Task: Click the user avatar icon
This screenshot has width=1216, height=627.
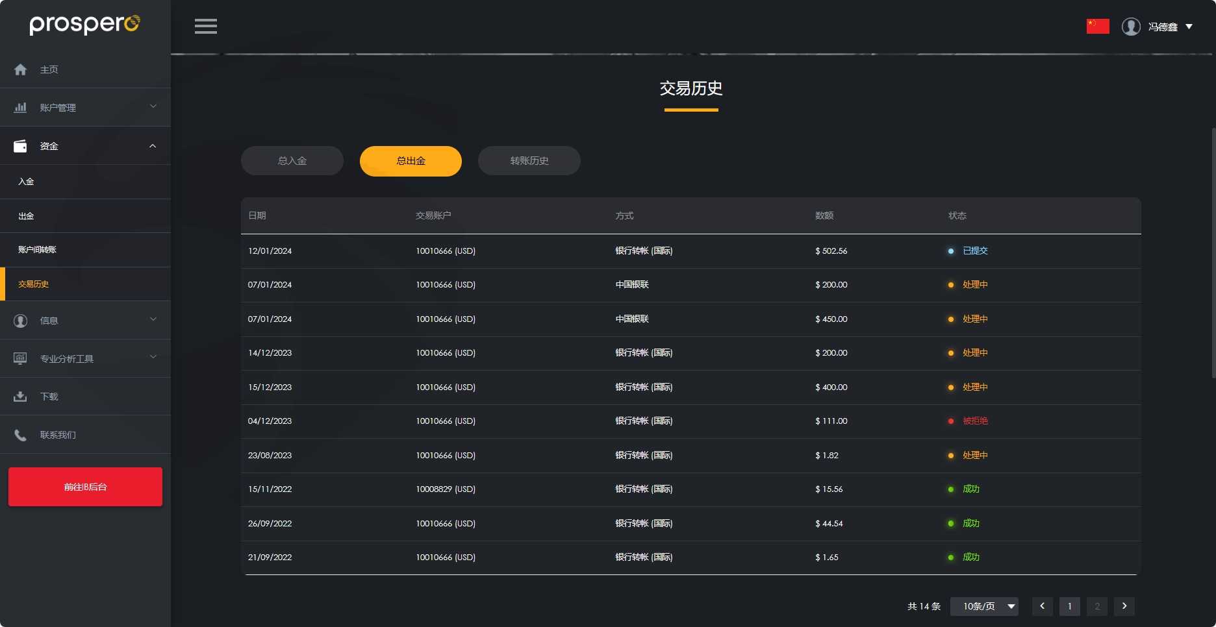Action: [1131, 27]
